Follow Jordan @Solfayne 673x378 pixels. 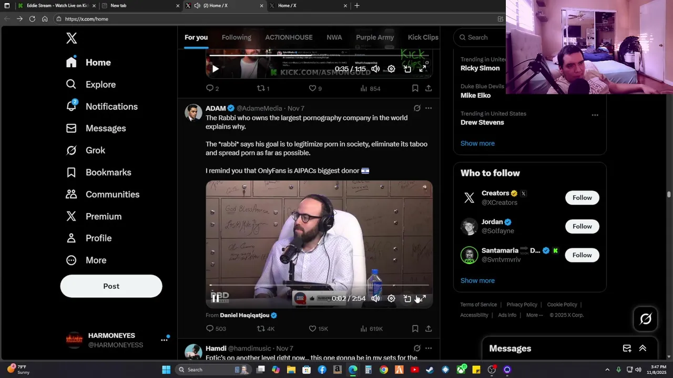tap(582, 226)
